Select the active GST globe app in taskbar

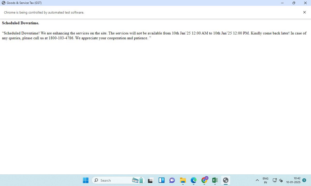pyautogui.click(x=225, y=180)
